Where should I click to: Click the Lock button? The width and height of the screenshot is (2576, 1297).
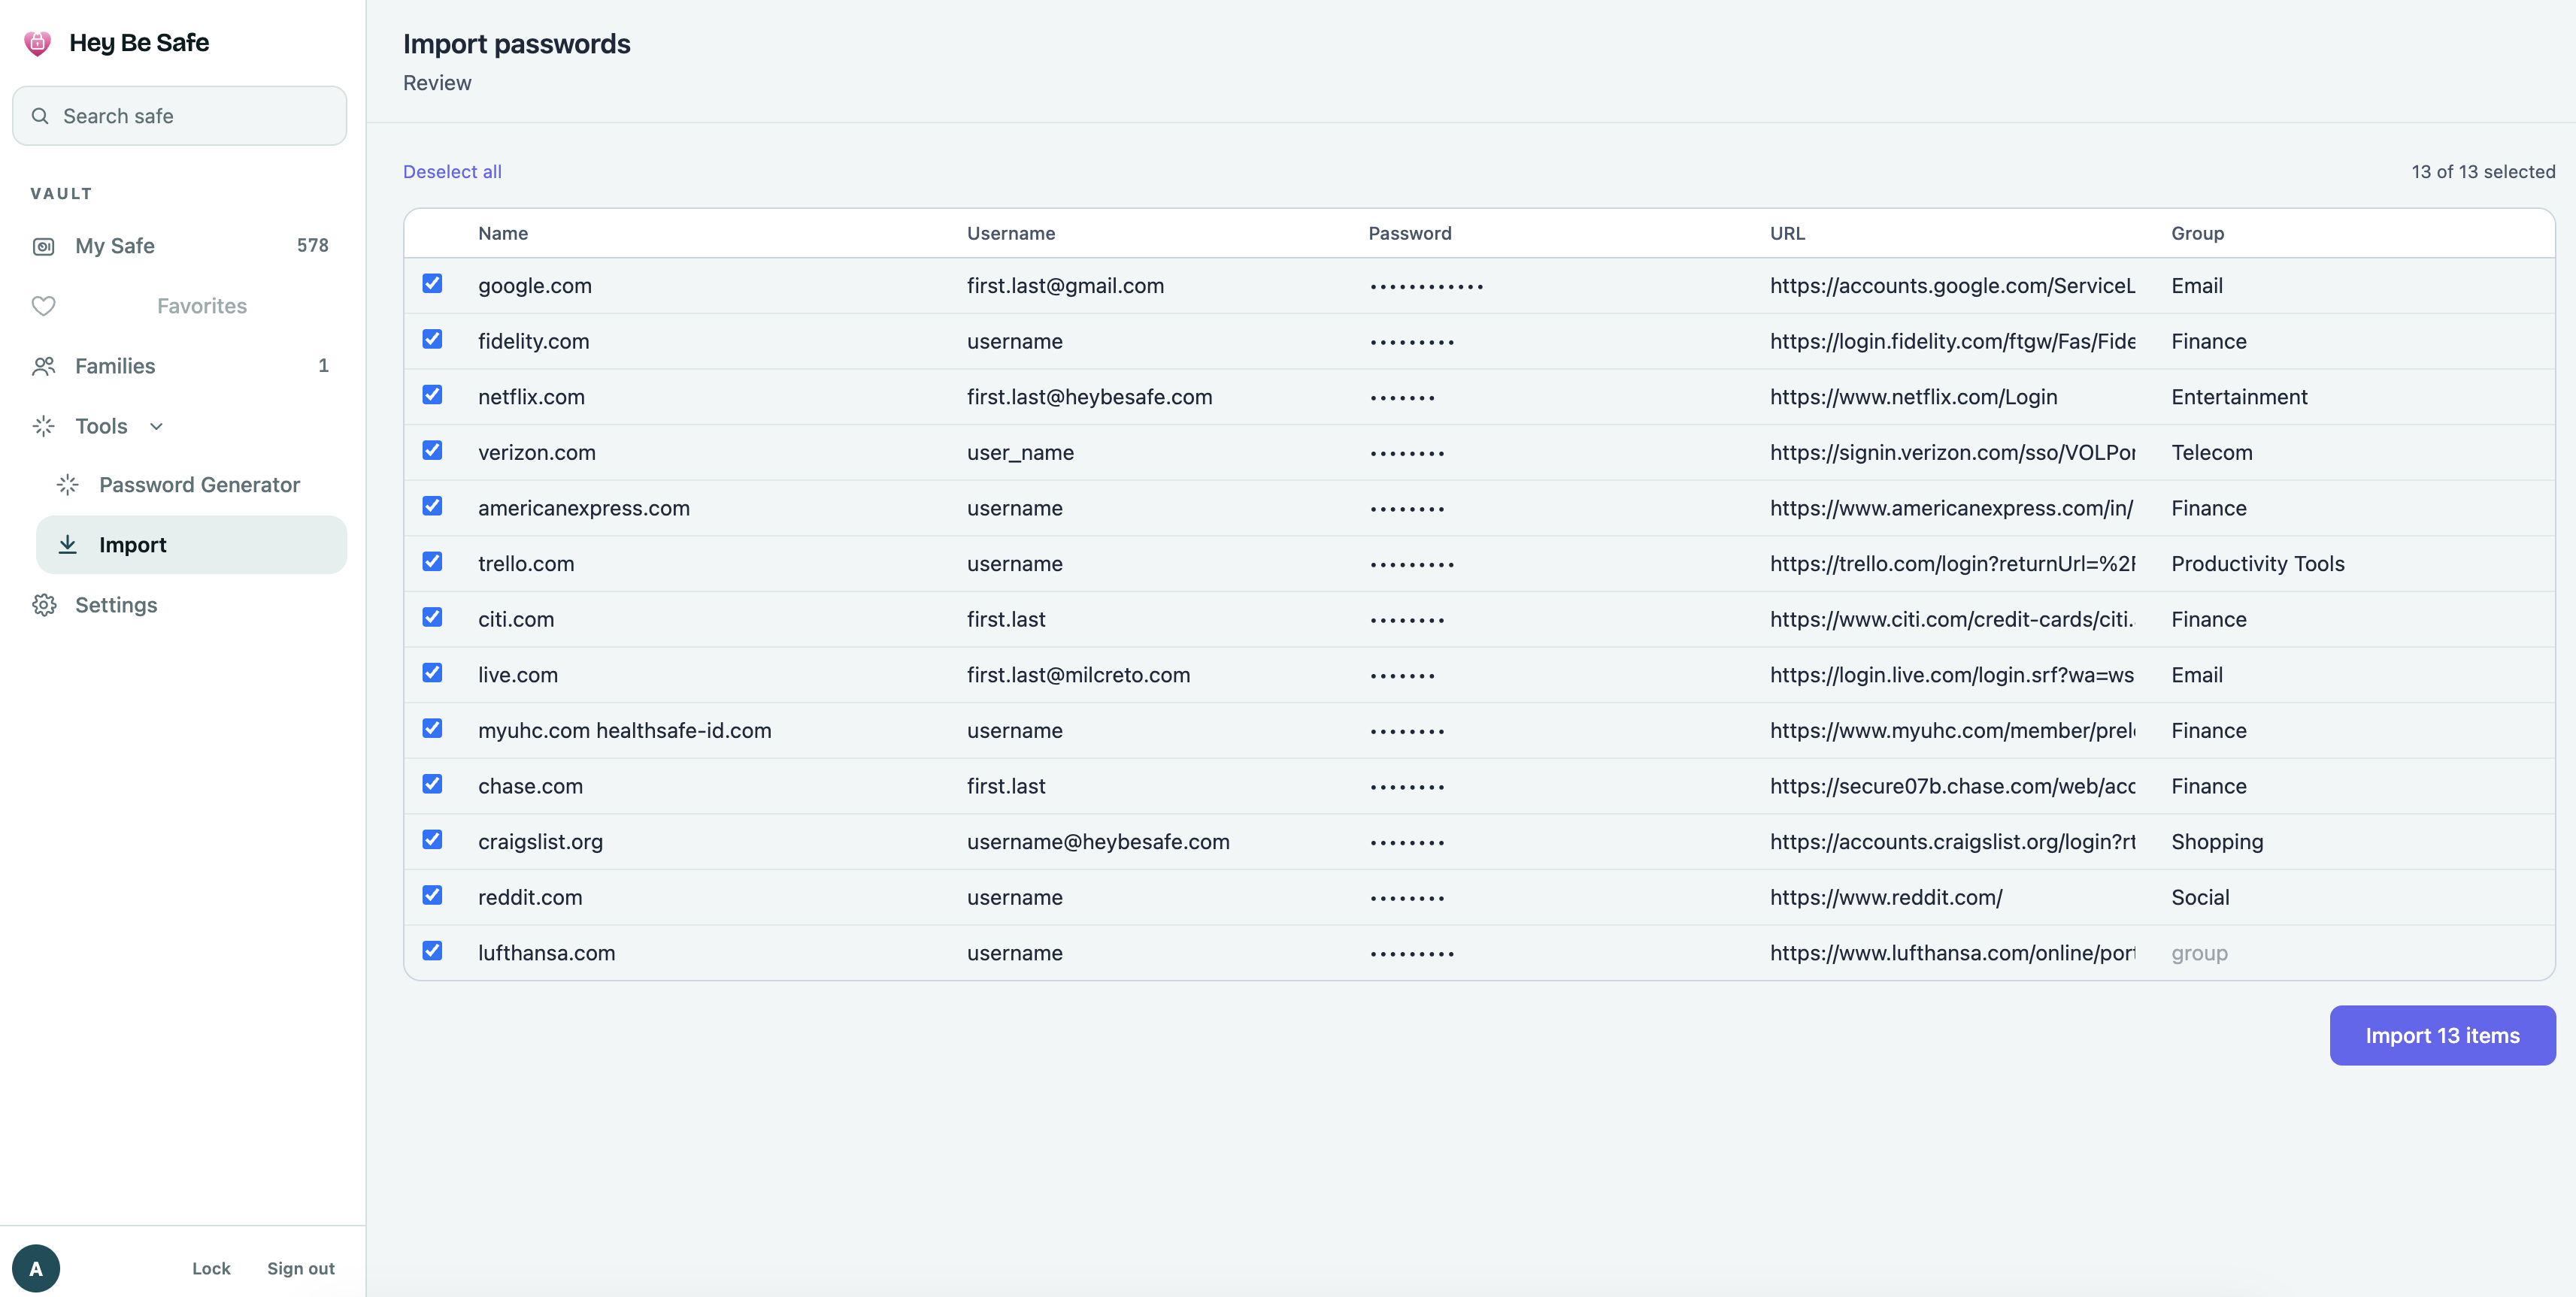(211, 1268)
